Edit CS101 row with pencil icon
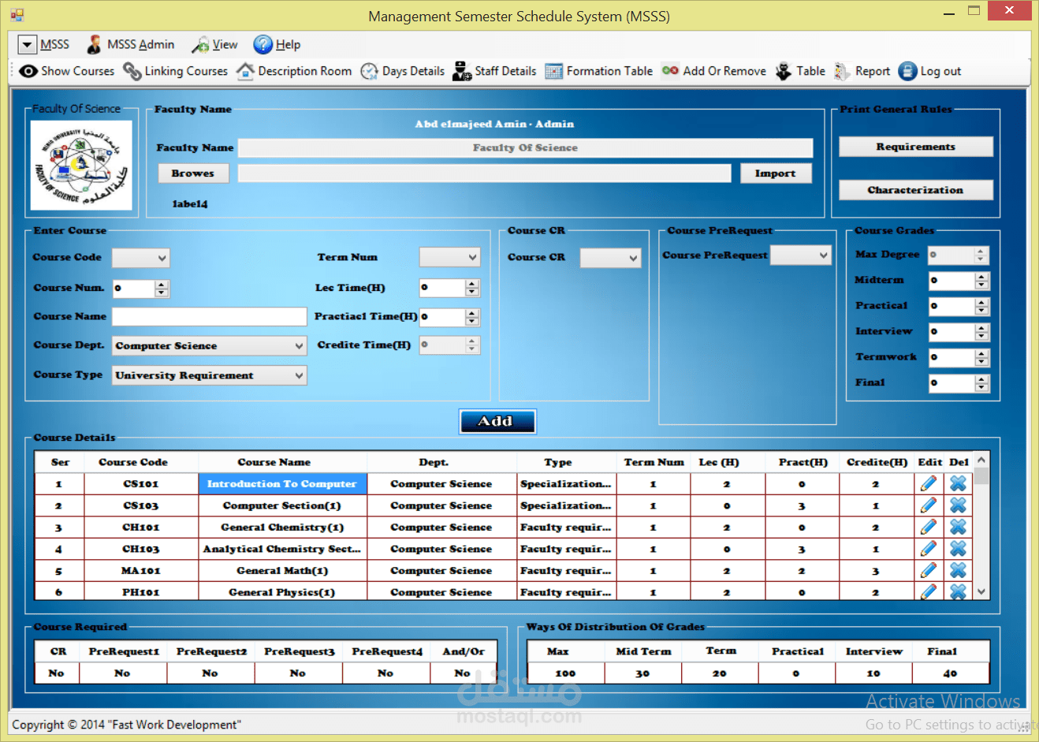1039x742 pixels. (x=929, y=483)
